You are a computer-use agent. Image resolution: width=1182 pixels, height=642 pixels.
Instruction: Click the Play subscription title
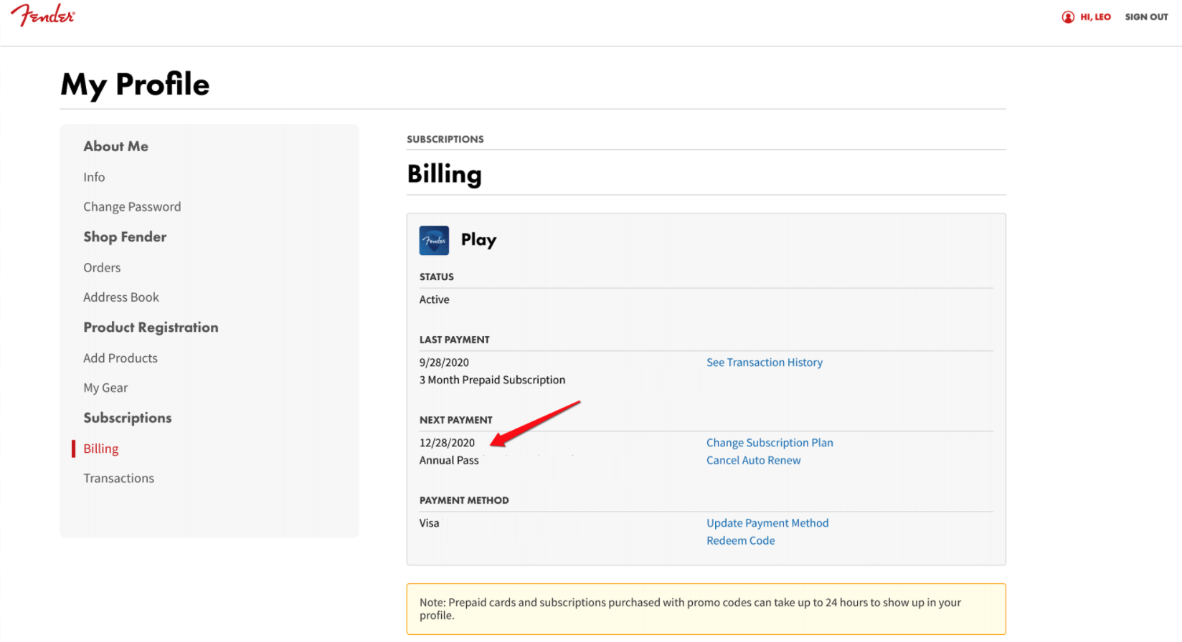tap(478, 240)
